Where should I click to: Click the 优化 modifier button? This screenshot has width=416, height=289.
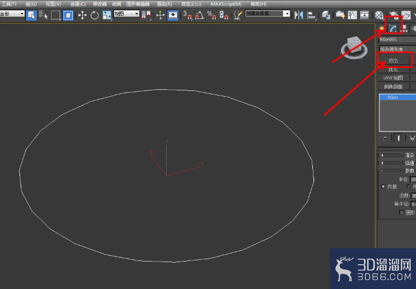pos(394,70)
